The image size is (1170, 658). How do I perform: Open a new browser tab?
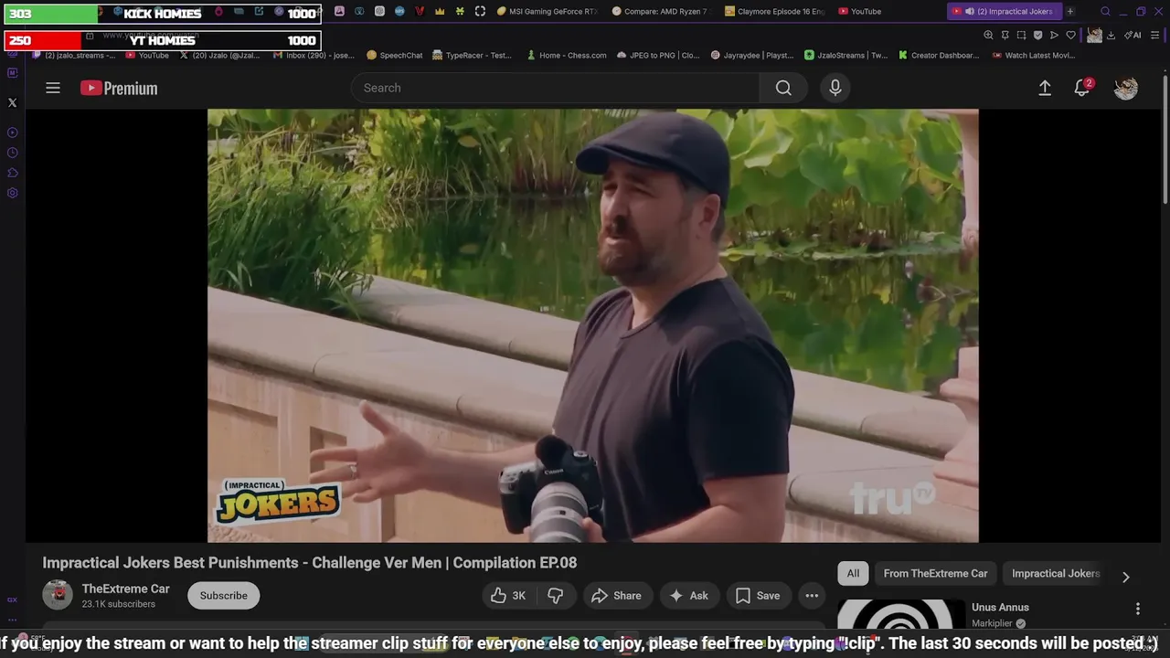point(1070,11)
